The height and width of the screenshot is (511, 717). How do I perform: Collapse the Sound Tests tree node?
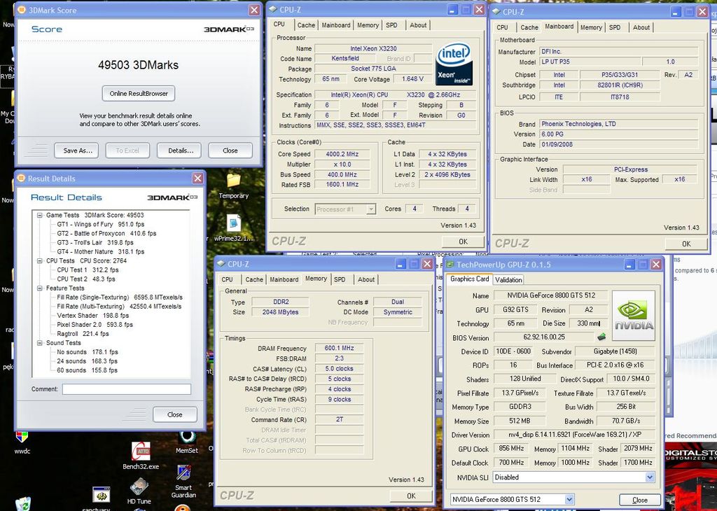(40, 343)
